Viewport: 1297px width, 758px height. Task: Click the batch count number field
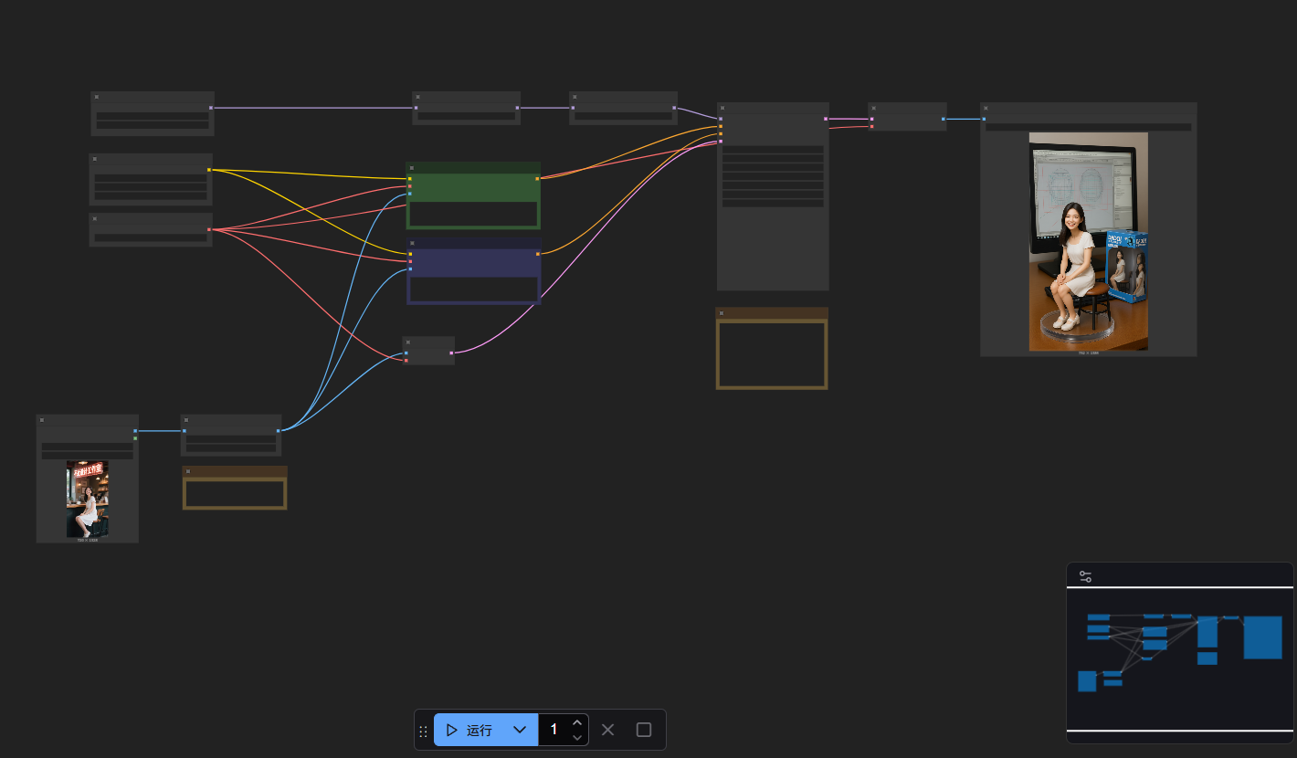[x=554, y=730]
